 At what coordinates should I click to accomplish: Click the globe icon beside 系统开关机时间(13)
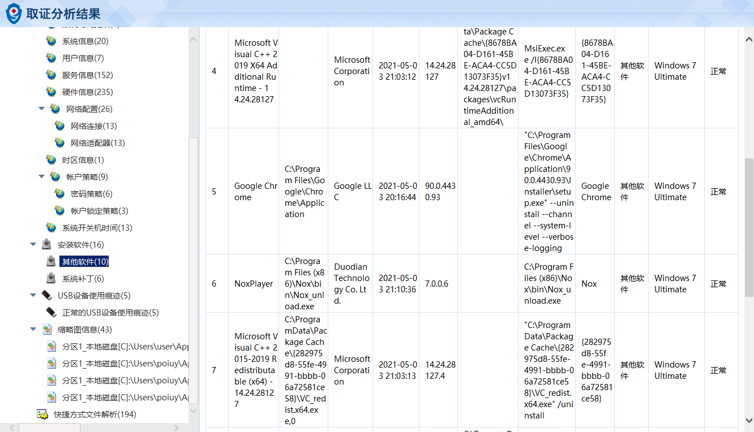click(x=52, y=228)
